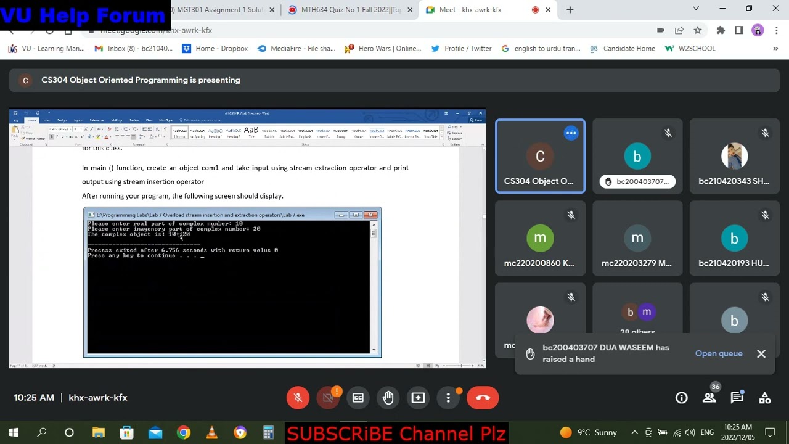This screenshot has height=444, width=789.
Task: Leave the call with red hang-up button
Action: (483, 398)
